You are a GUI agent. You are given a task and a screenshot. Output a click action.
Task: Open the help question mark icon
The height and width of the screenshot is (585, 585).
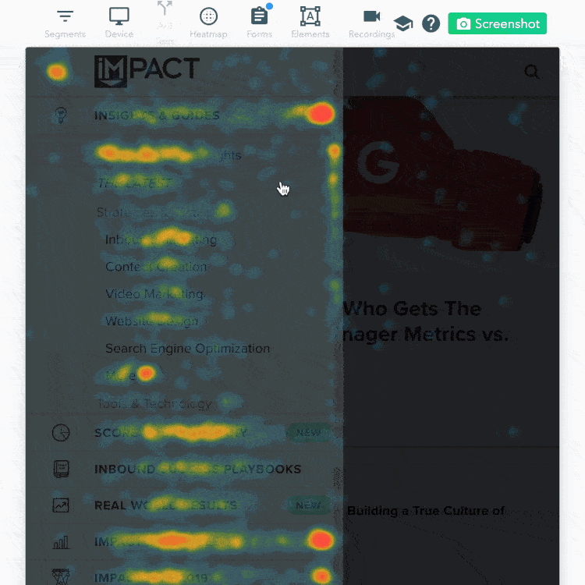(431, 23)
